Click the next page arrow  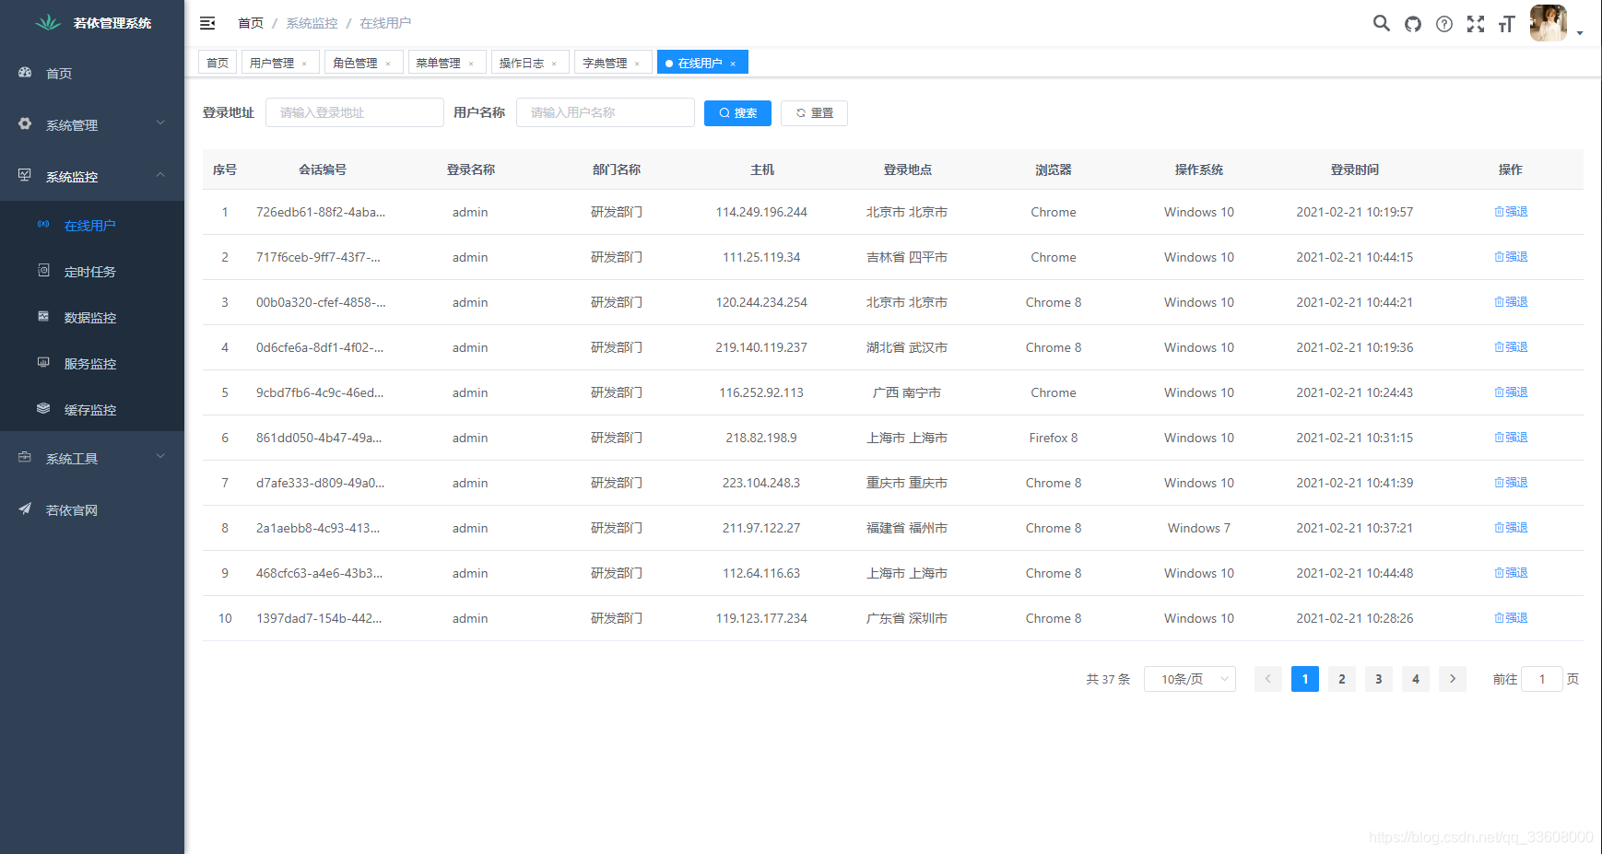1453,679
